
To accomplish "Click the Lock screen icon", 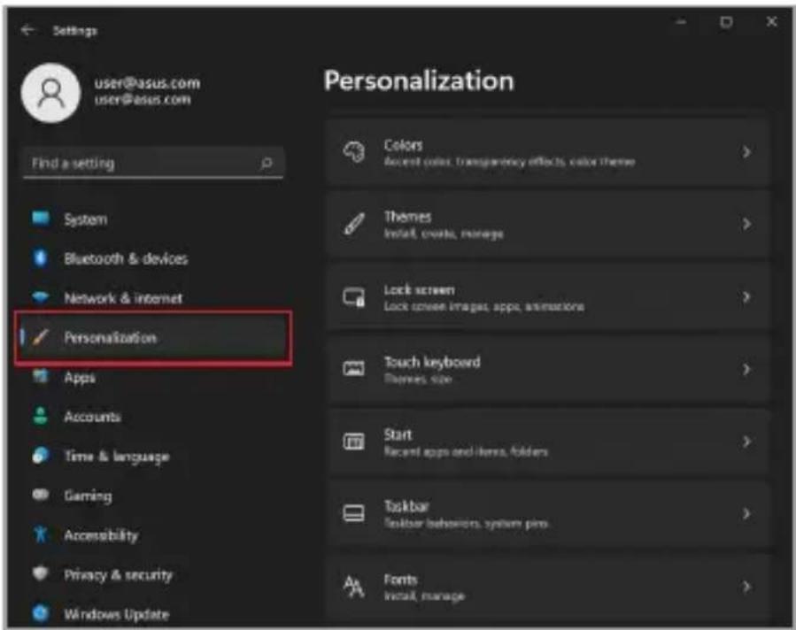I will click(x=354, y=296).
